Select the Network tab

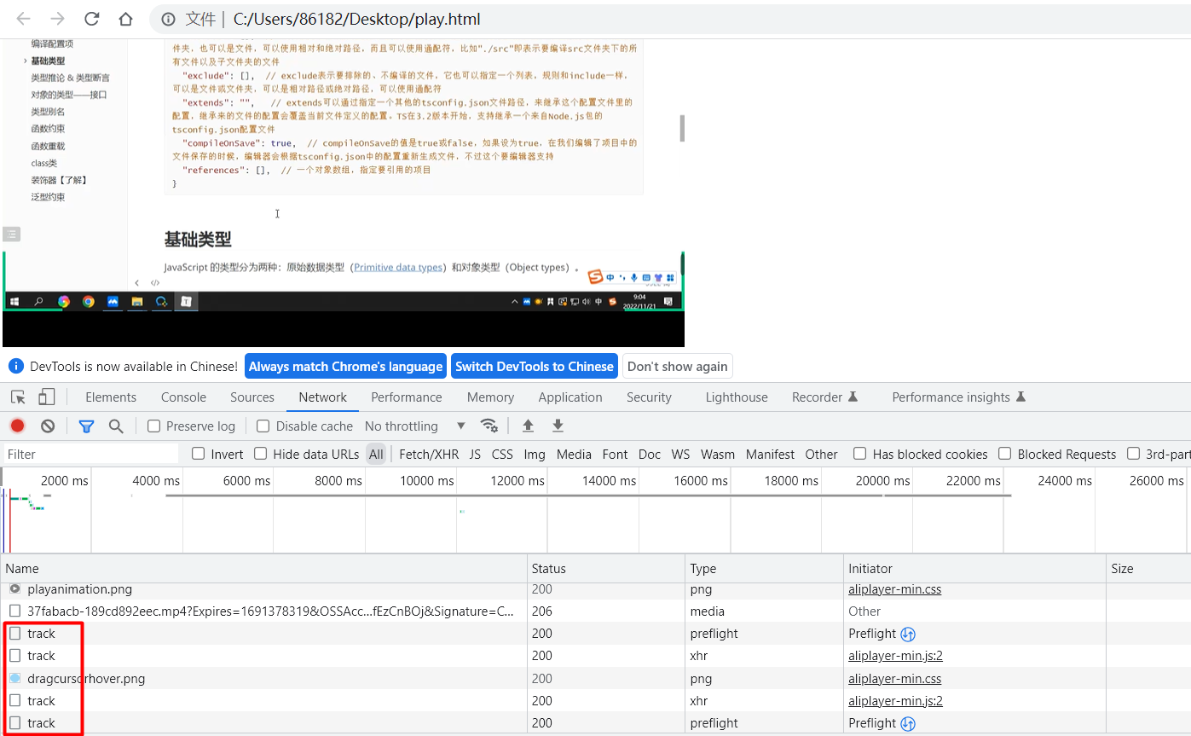pos(322,397)
